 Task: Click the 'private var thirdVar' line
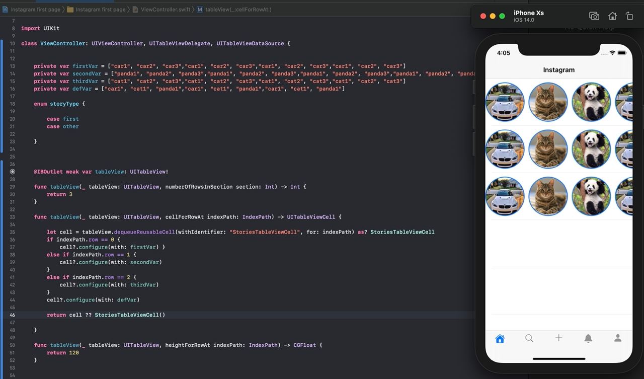coord(220,81)
